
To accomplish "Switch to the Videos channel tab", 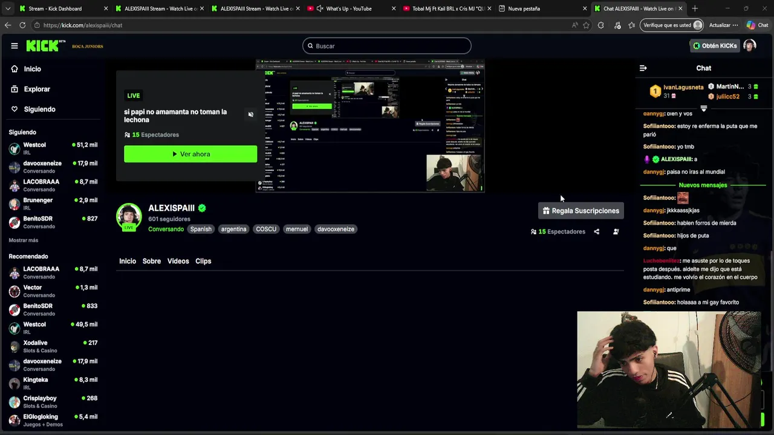I will point(178,261).
